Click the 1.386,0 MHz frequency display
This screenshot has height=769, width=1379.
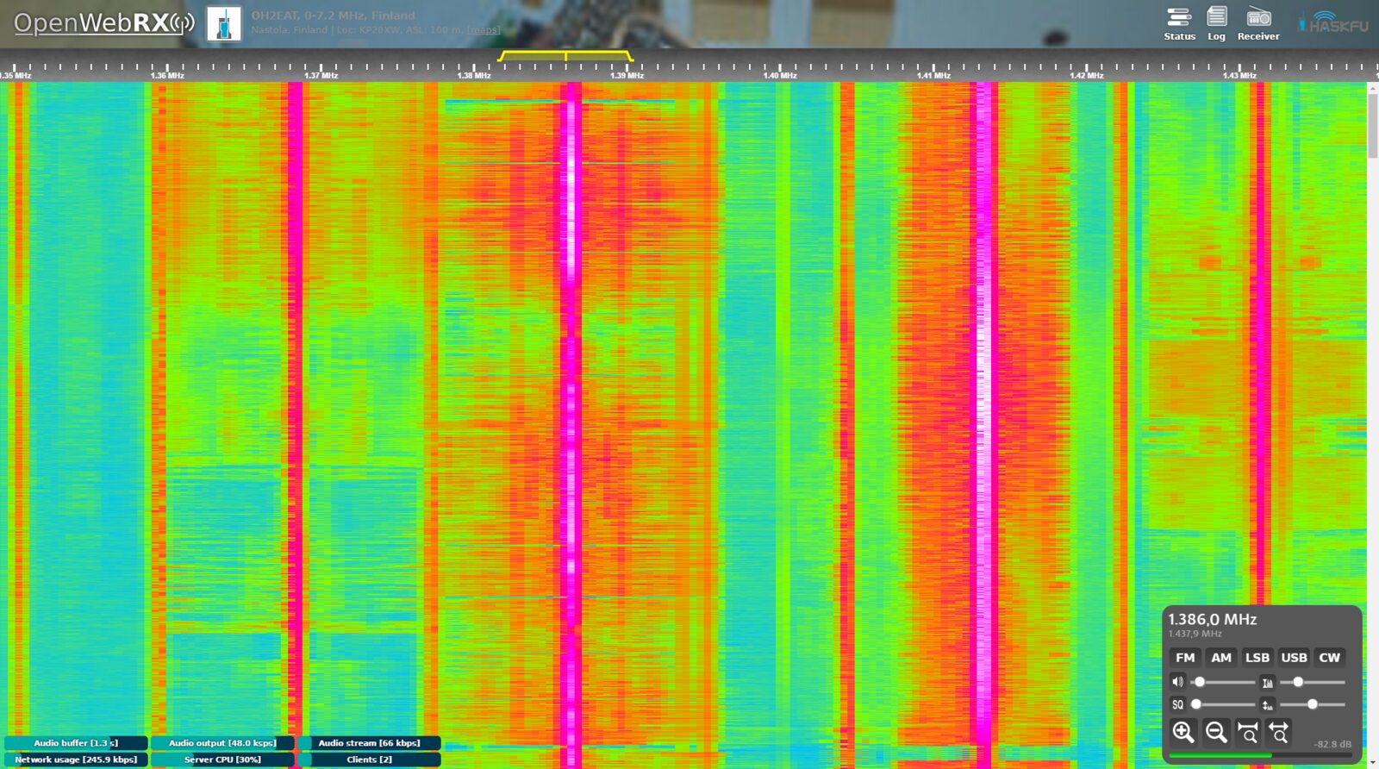pyautogui.click(x=1212, y=619)
